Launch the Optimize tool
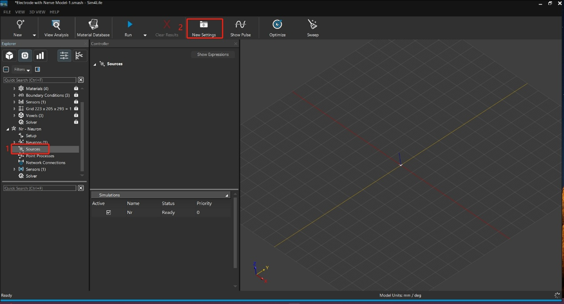This screenshot has height=304, width=564. coord(277,28)
